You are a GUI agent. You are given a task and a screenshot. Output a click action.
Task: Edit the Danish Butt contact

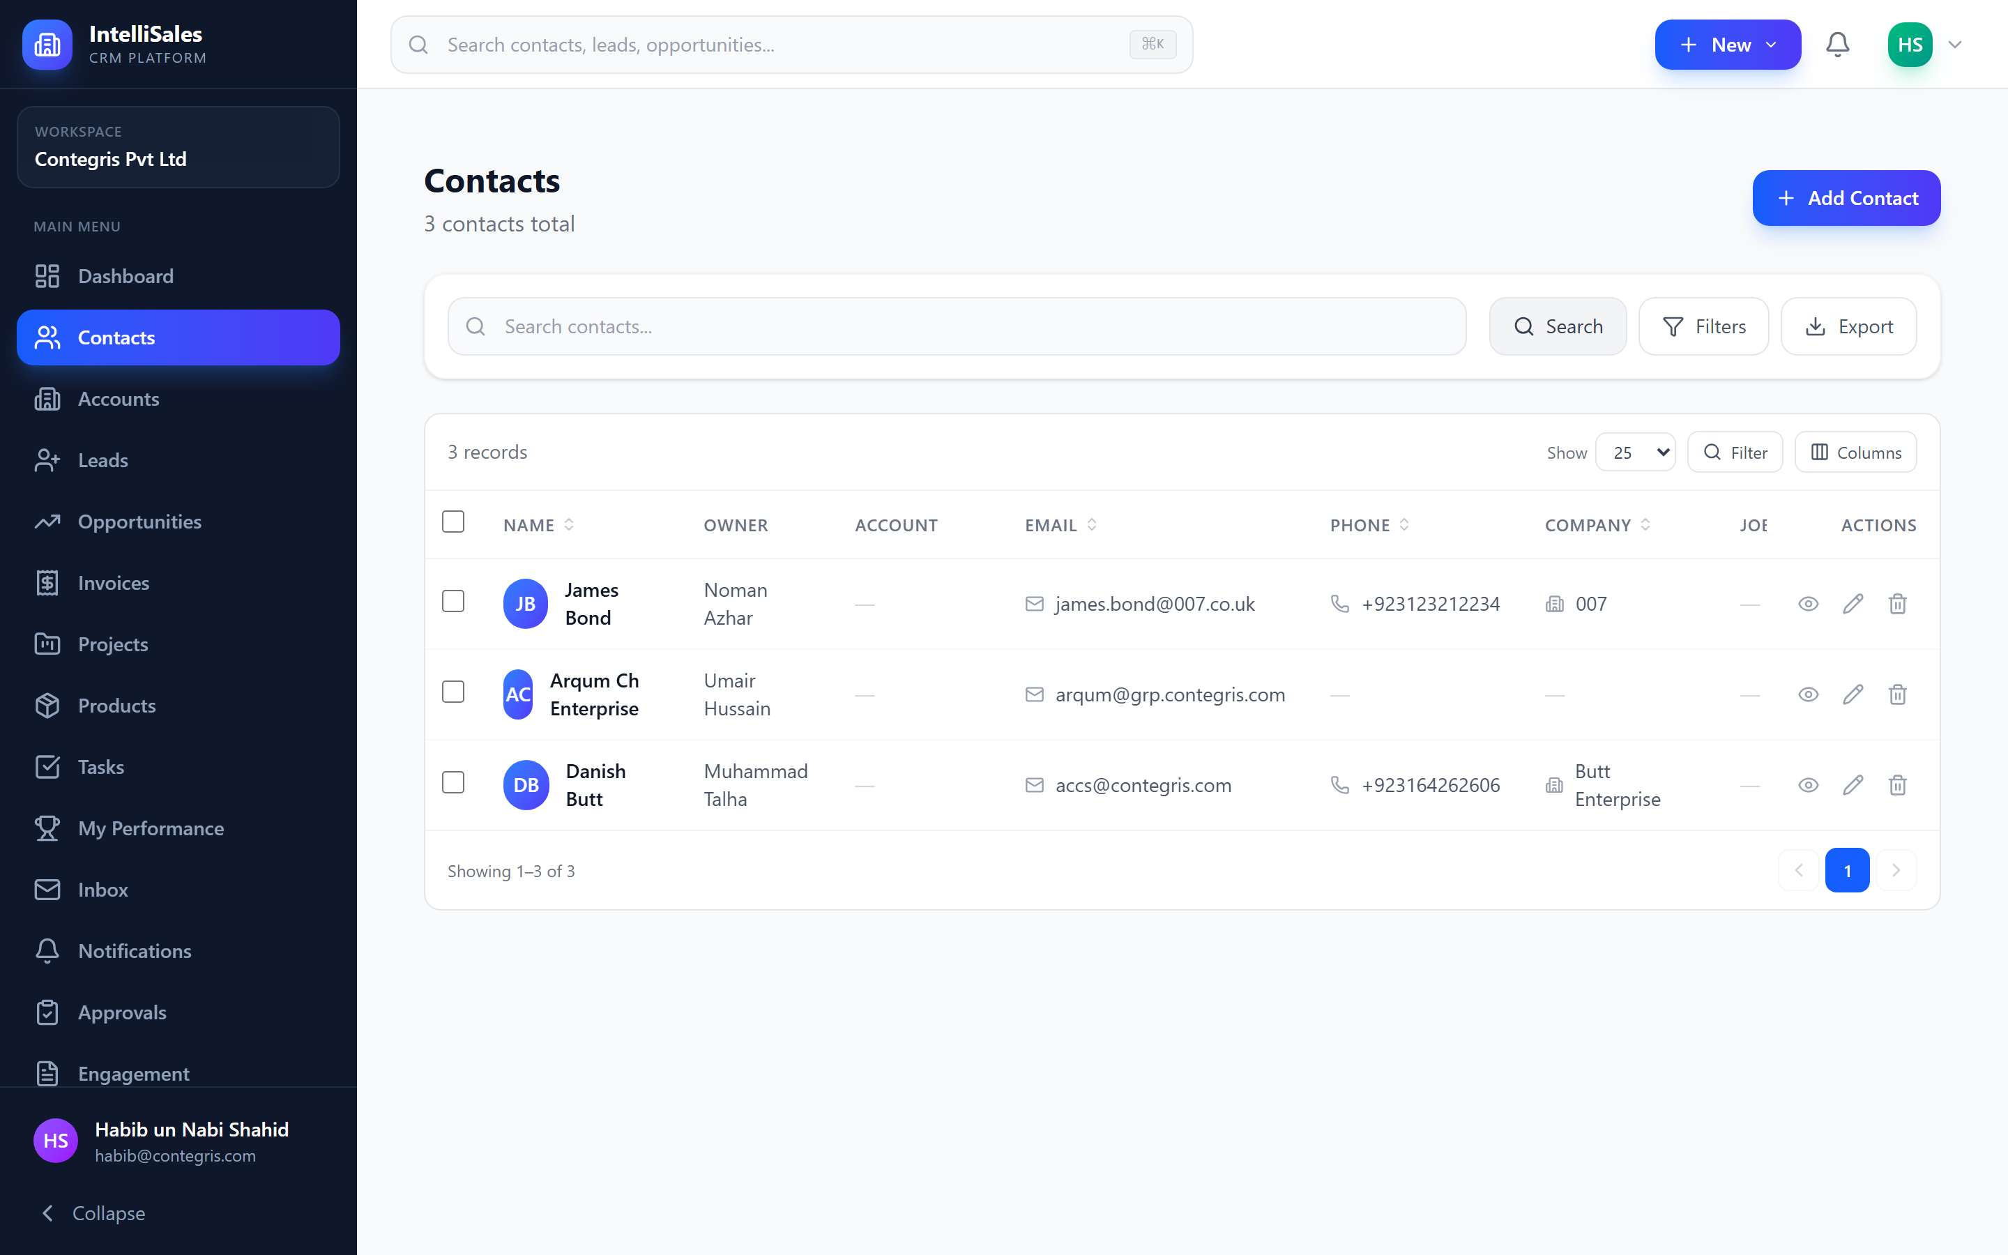point(1853,784)
